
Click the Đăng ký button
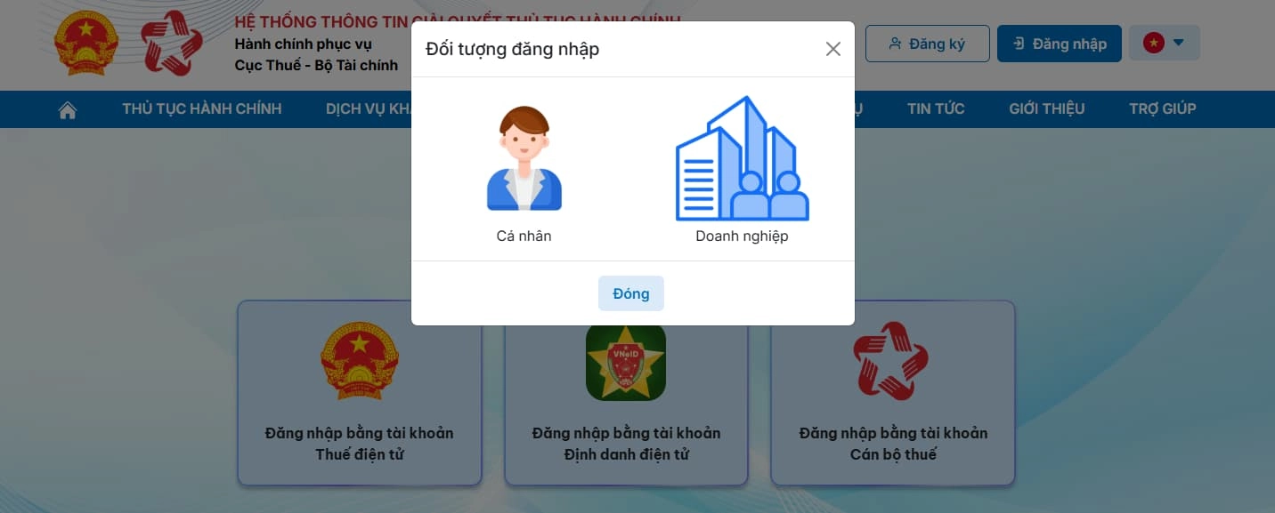click(927, 44)
